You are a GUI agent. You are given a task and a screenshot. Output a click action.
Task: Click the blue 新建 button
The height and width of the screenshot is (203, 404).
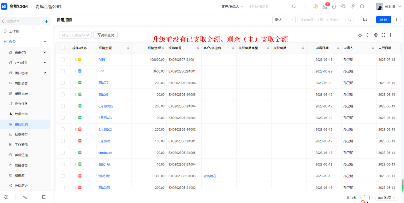(x=383, y=20)
